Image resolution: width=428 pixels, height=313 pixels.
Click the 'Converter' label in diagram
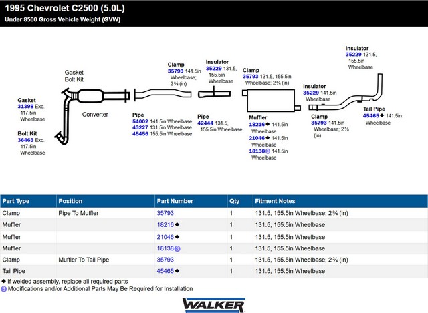[95, 115]
